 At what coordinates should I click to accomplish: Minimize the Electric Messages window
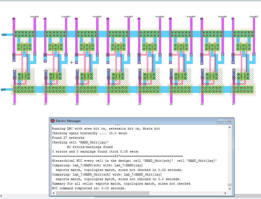[x=221, y=121]
